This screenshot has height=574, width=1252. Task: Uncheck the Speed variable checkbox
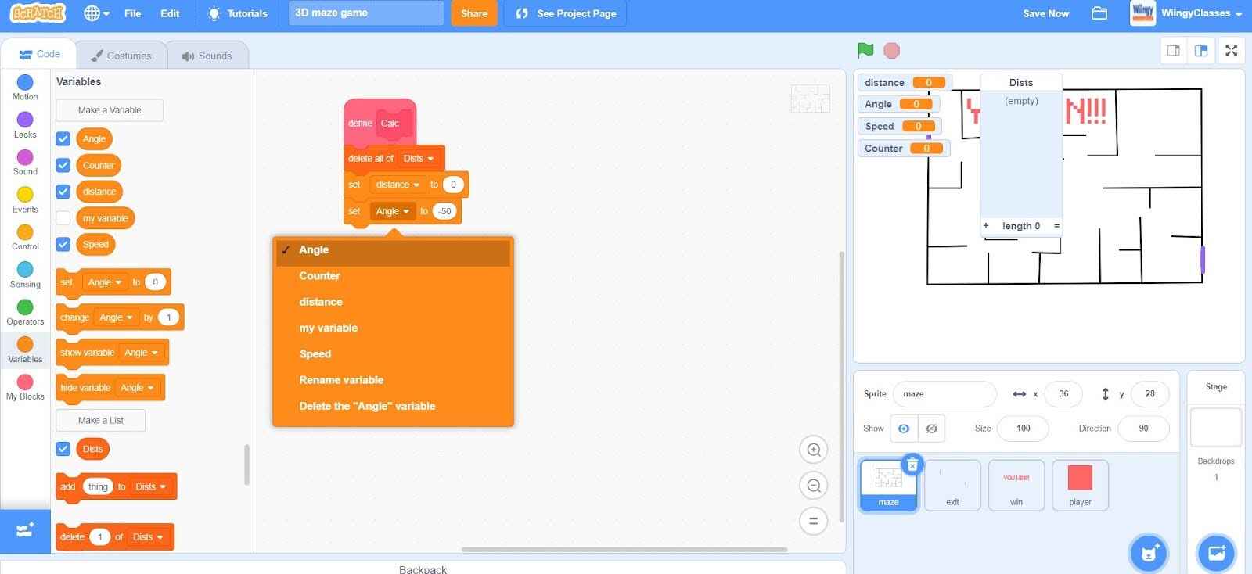63,245
